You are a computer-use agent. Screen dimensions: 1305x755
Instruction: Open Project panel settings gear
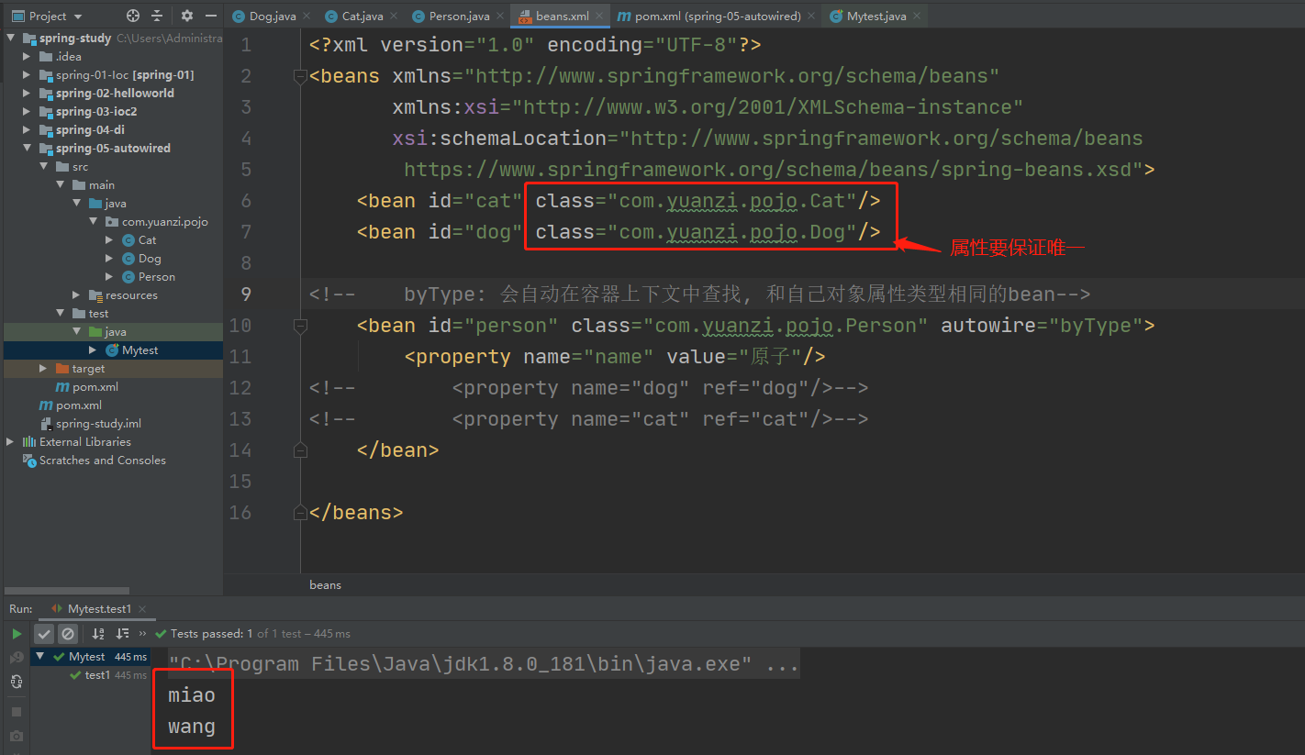[x=187, y=16]
